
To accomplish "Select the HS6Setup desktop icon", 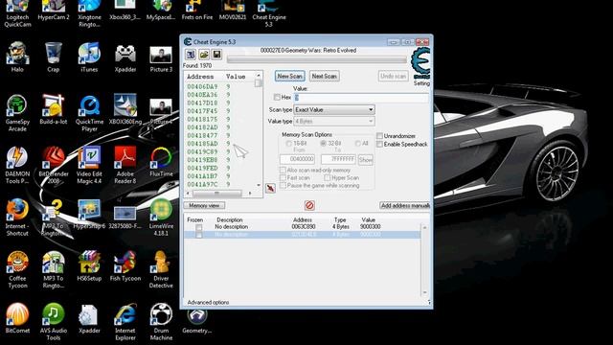I will (x=89, y=266).
